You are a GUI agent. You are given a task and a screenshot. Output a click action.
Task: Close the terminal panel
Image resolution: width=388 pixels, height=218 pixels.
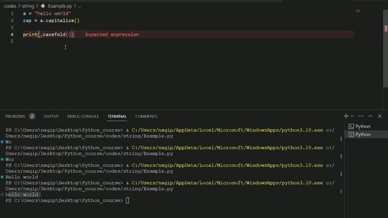(x=380, y=116)
